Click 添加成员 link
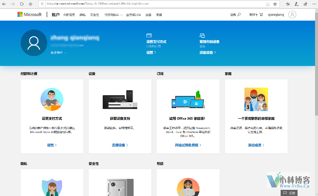The image size is (318, 196). [256, 145]
